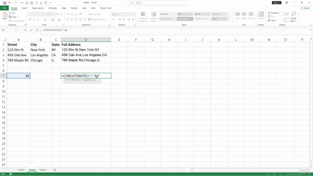Viewport: 313px width, 176px height.
Task: Open the font size dropdown
Action: [54, 14]
